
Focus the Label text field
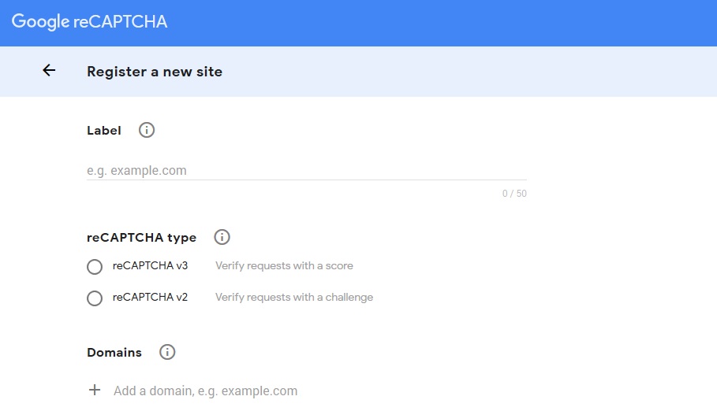306,170
